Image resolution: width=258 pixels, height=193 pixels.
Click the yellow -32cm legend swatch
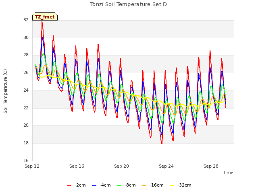(172, 186)
